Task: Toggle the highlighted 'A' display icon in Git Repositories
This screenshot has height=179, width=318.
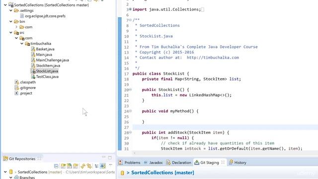Action: 103,166
